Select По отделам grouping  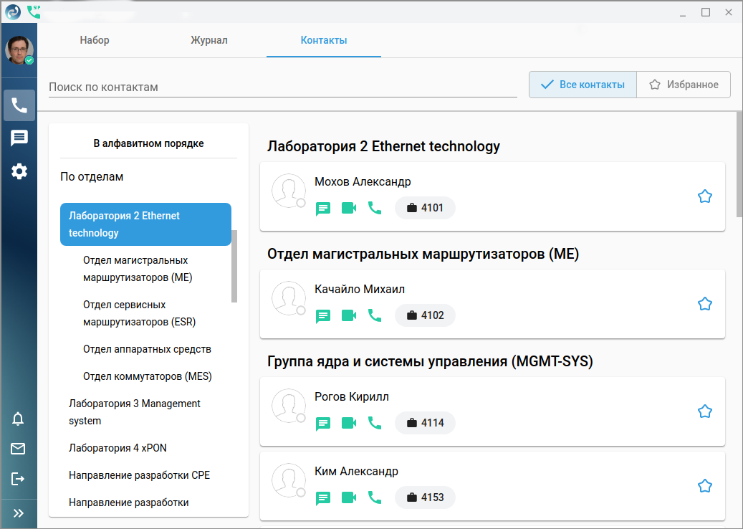(x=92, y=177)
